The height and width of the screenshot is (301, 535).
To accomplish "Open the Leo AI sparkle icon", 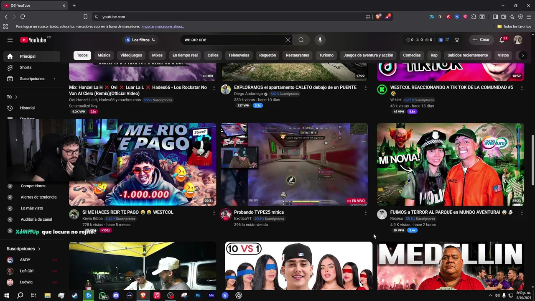I will pyautogui.click(x=512, y=17).
